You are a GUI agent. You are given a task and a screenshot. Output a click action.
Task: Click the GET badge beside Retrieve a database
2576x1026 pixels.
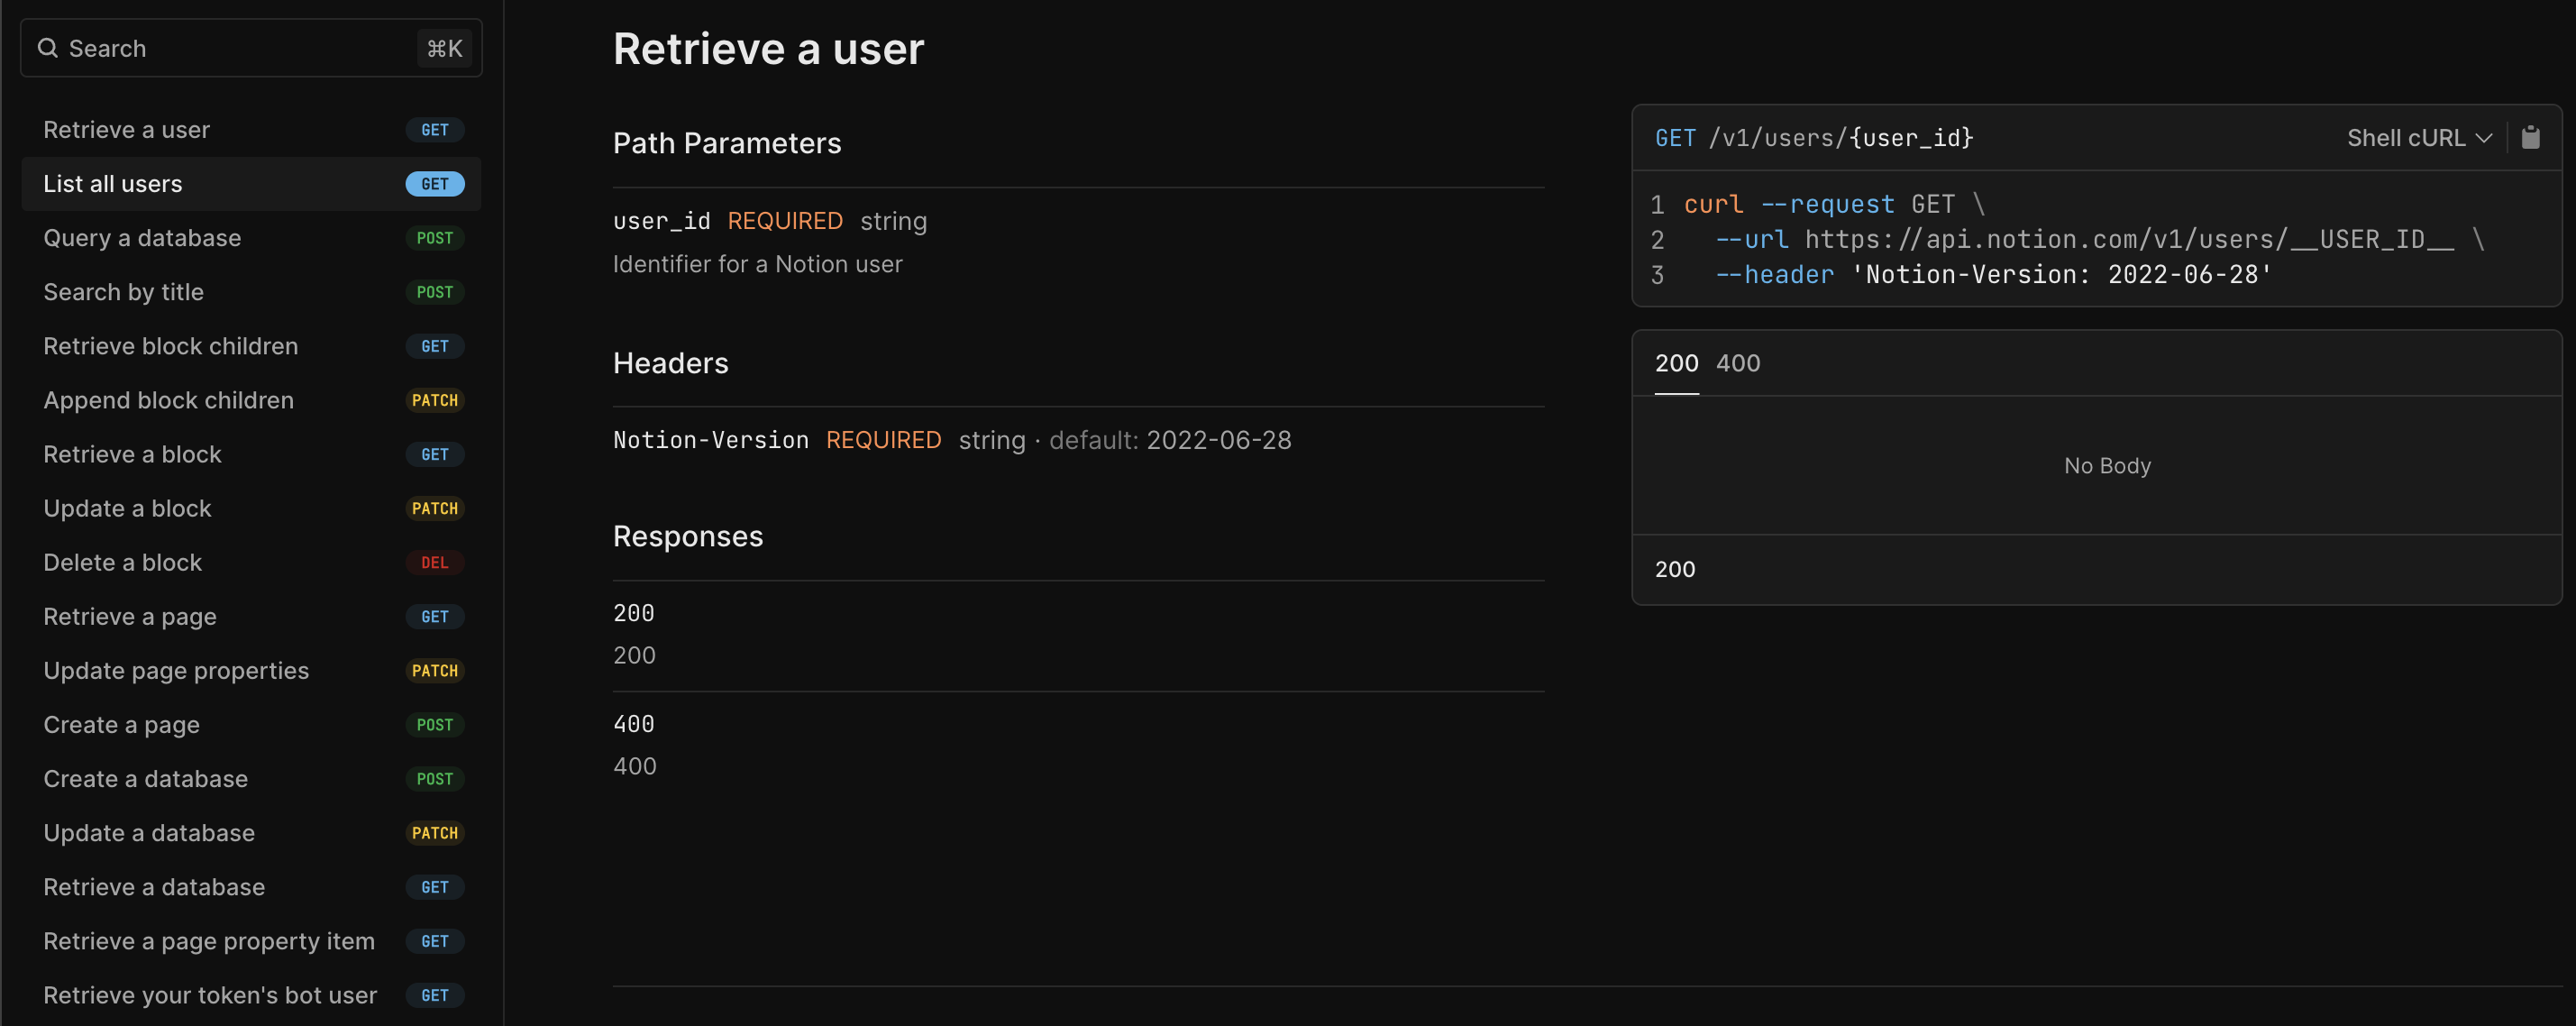coord(435,887)
